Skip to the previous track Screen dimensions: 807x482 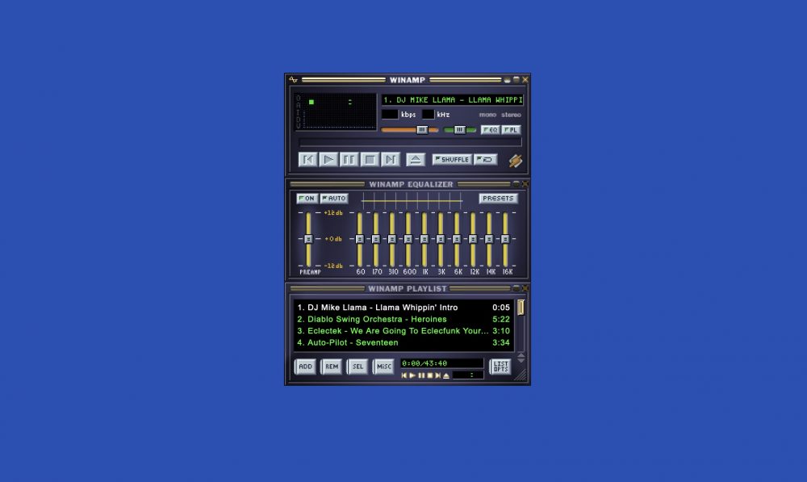(307, 160)
